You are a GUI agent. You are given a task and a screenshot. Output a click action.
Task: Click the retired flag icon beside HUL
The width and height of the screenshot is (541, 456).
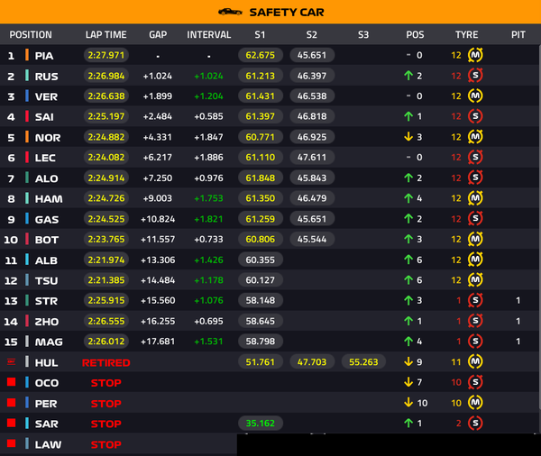click(12, 361)
